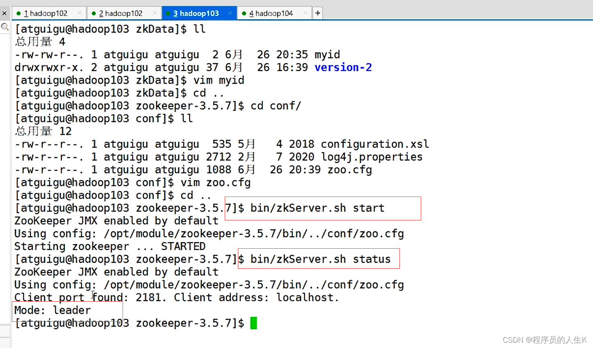Click green status dot on 4 hadoop104 tab
The width and height of the screenshot is (593, 348).
point(244,14)
